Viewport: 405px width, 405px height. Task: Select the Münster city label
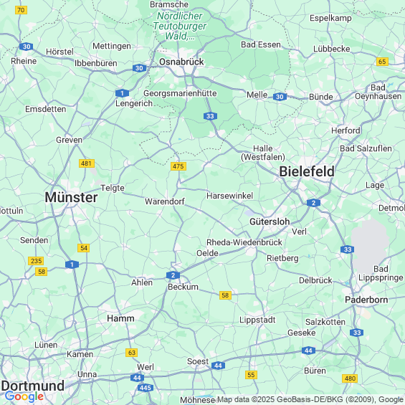coord(71,198)
